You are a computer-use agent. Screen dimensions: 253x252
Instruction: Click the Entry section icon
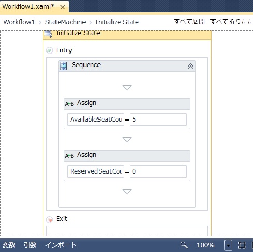[49, 50]
